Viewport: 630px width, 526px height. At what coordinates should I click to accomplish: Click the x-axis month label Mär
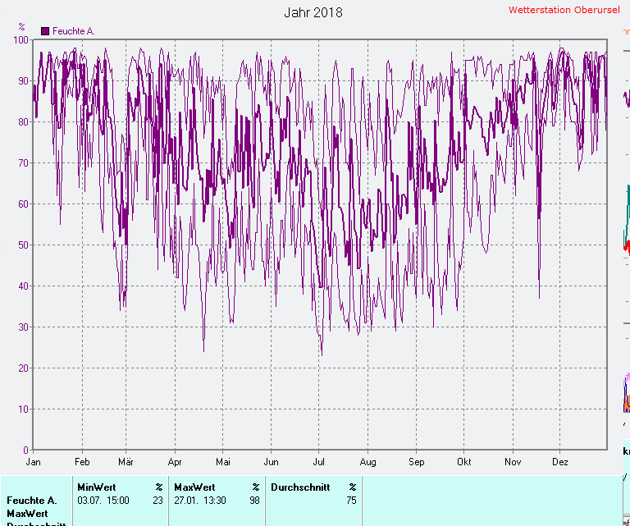(126, 462)
